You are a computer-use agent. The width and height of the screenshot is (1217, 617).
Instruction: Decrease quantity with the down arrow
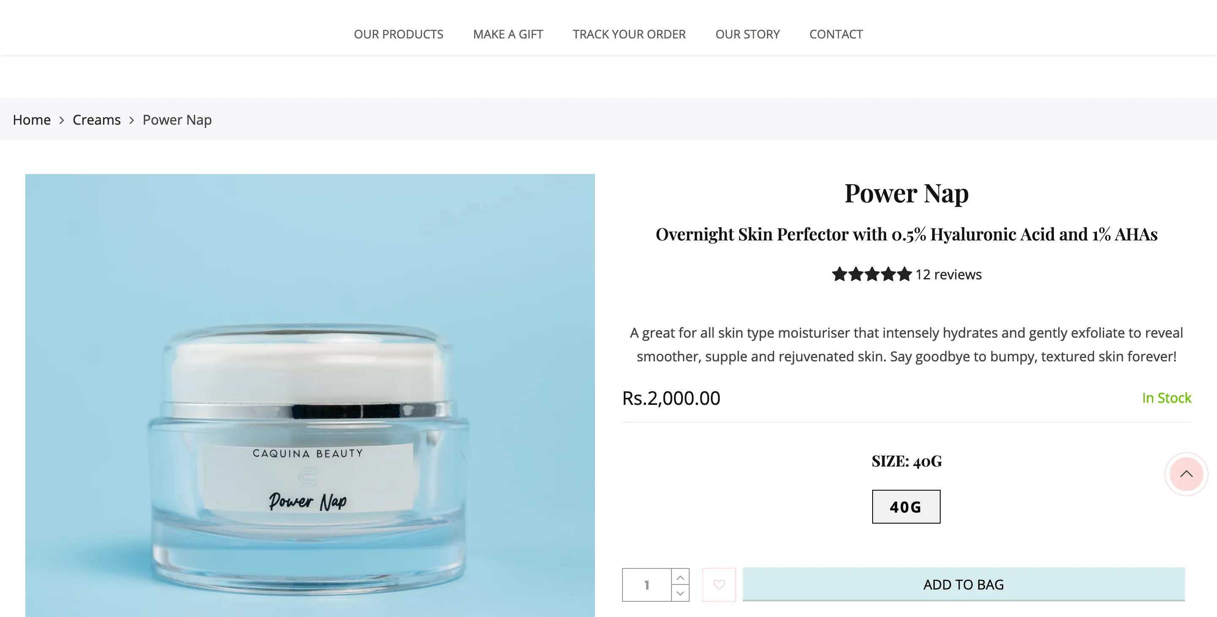click(680, 593)
